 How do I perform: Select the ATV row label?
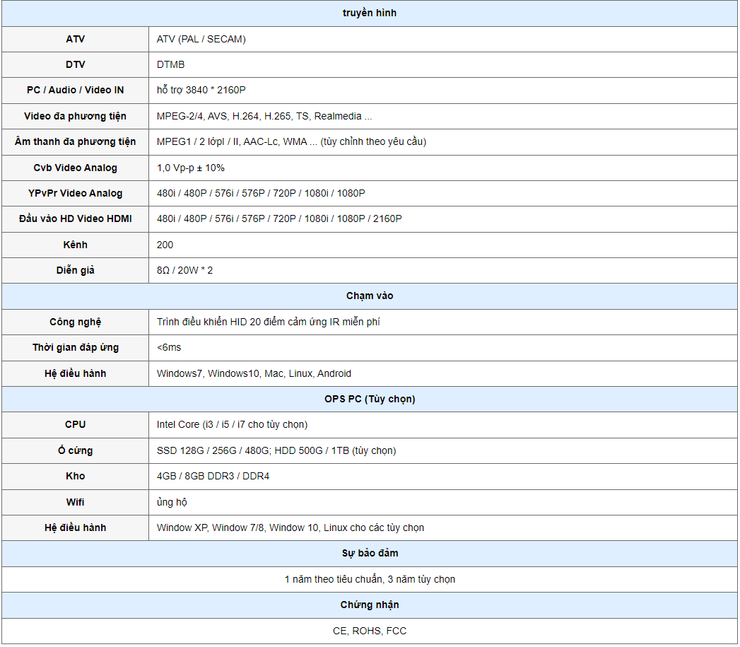pyautogui.click(x=75, y=39)
